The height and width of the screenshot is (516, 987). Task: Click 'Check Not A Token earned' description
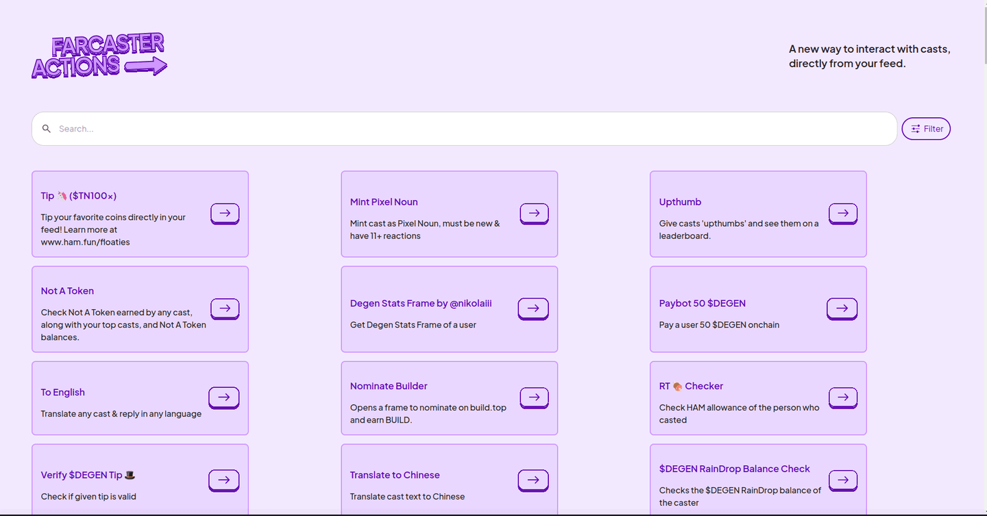[x=123, y=325]
